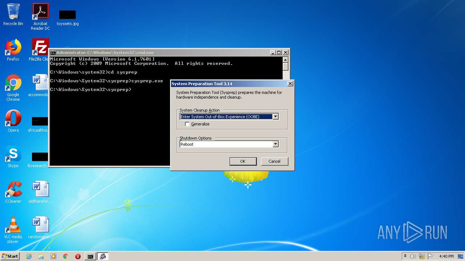The image size is (465, 261).
Task: Switch to cmd.exe taskbar button
Action: (90, 256)
